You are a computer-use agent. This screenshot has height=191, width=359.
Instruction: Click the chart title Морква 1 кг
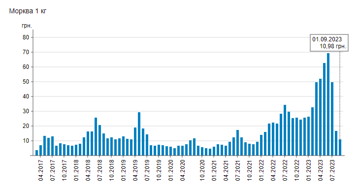coord(28,11)
